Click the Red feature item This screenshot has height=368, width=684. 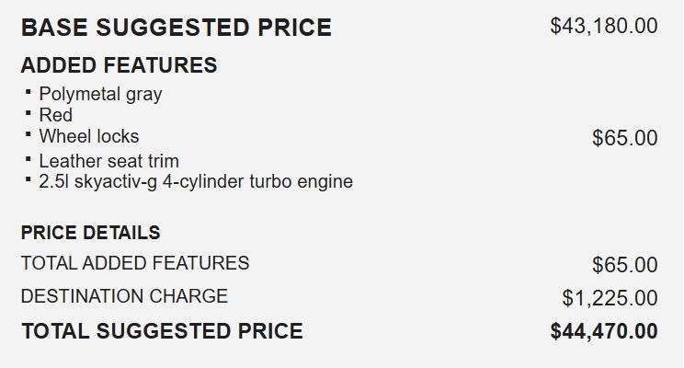(x=55, y=115)
